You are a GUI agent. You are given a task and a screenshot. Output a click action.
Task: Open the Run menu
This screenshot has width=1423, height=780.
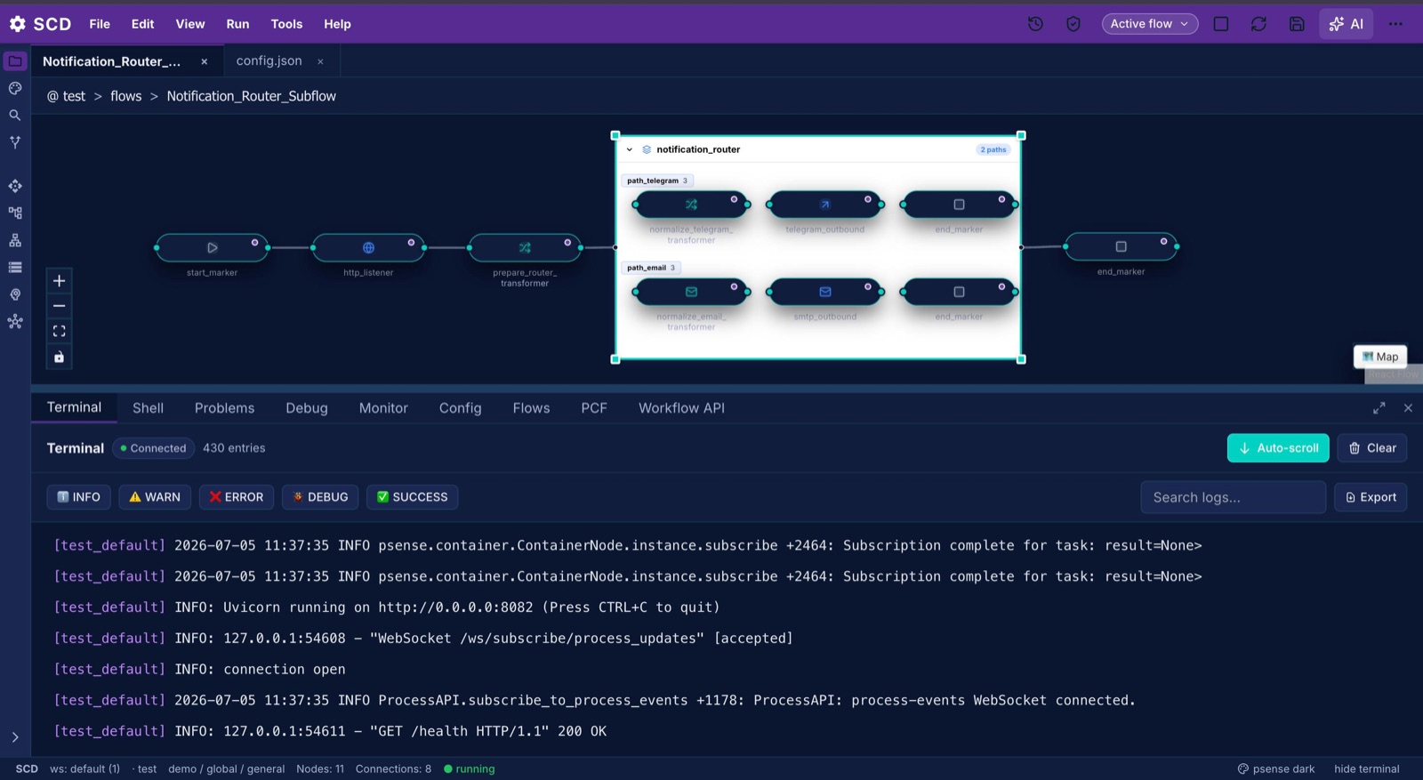click(x=237, y=24)
